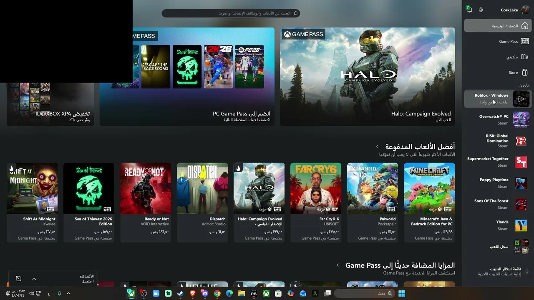Open File Explorer from the taskbar
The height and width of the screenshot is (300, 534).
pyautogui.click(x=242, y=294)
